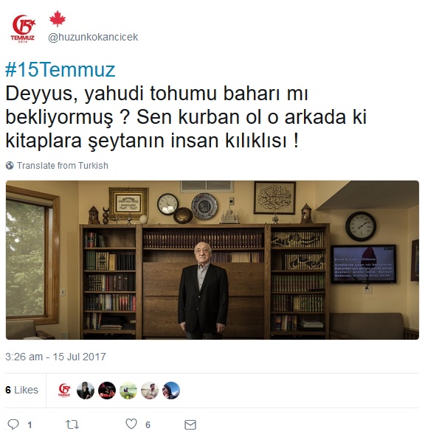Enlarge the attached library room photo
This screenshot has height=448, width=436.
[x=212, y=260]
